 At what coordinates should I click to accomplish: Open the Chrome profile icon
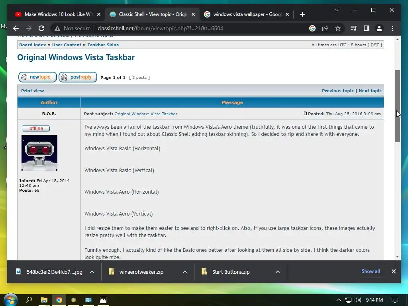(379, 28)
